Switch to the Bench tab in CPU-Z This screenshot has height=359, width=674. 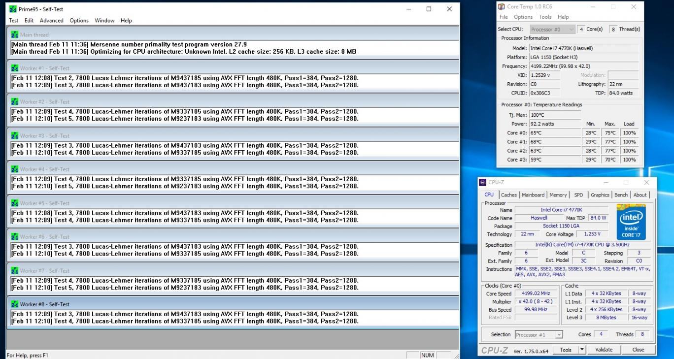(x=621, y=195)
